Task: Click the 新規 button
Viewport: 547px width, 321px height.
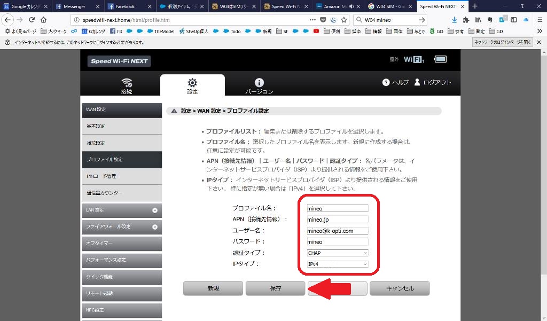Action: [x=213, y=288]
